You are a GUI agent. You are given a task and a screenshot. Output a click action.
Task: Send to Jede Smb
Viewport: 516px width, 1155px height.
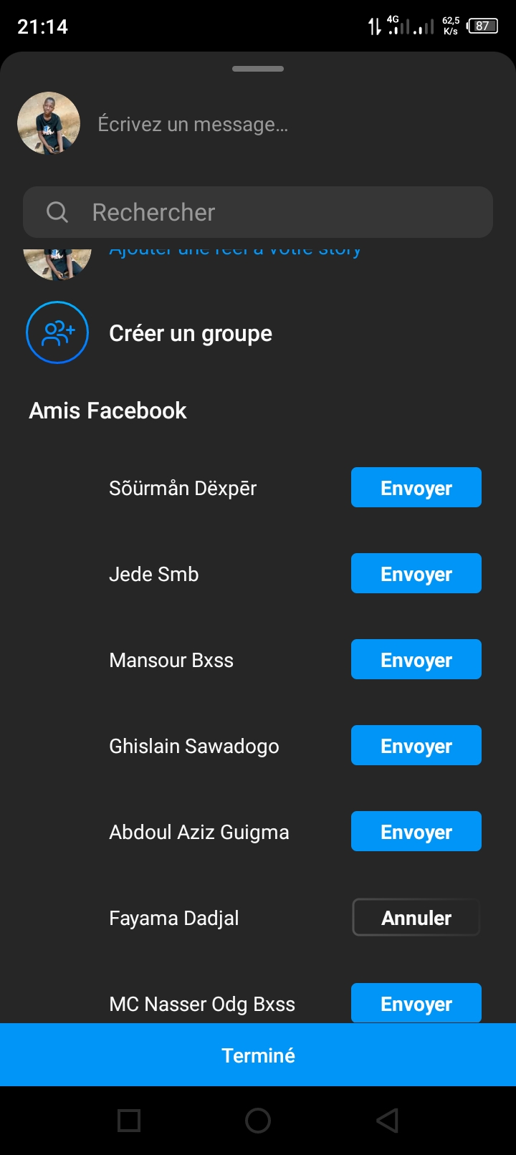(416, 574)
